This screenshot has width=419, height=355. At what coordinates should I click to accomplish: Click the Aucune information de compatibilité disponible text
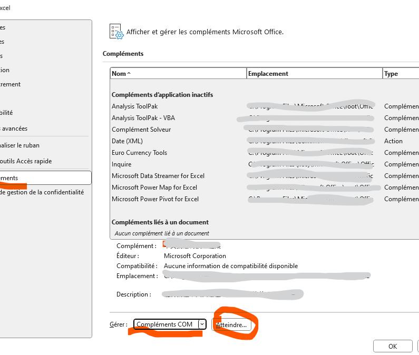[x=231, y=266]
